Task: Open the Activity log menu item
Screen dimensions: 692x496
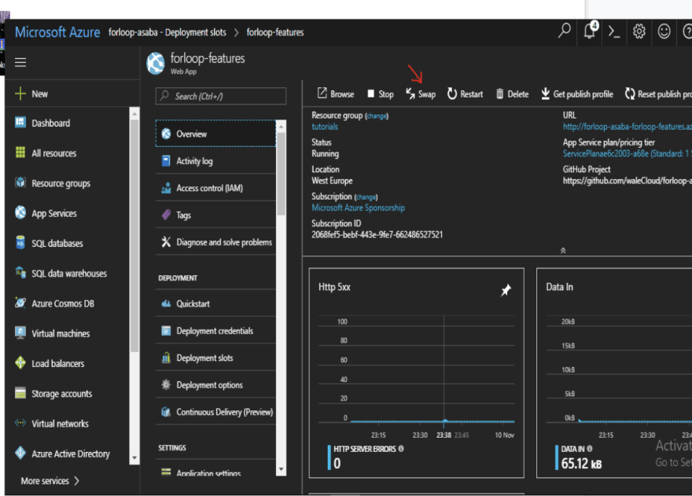Action: pos(215,161)
